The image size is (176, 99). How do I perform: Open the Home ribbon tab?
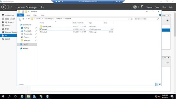(28, 15)
